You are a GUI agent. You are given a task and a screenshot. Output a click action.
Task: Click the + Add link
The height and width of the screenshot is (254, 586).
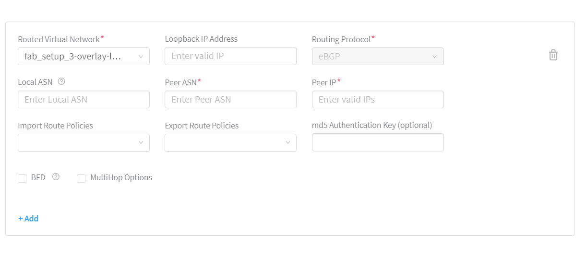click(28, 219)
